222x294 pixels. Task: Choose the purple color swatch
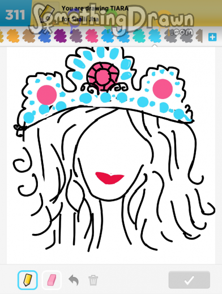[60, 36]
